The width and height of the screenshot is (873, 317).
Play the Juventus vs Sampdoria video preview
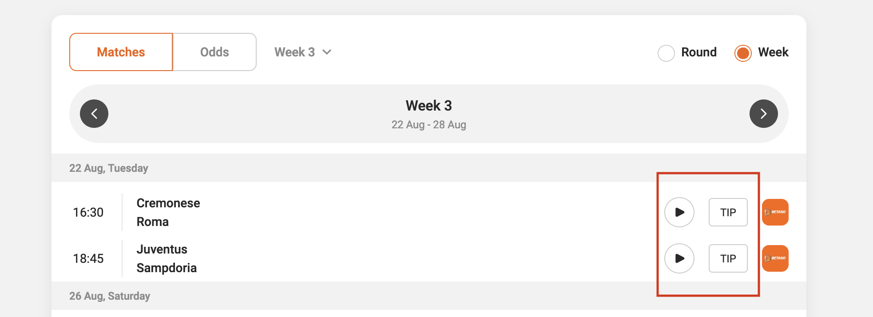click(x=679, y=258)
